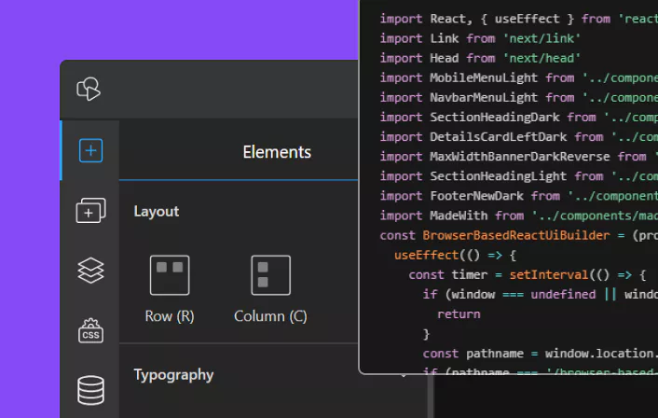
Task: Open the stacked add-component sidebar icon
Action: tap(90, 211)
